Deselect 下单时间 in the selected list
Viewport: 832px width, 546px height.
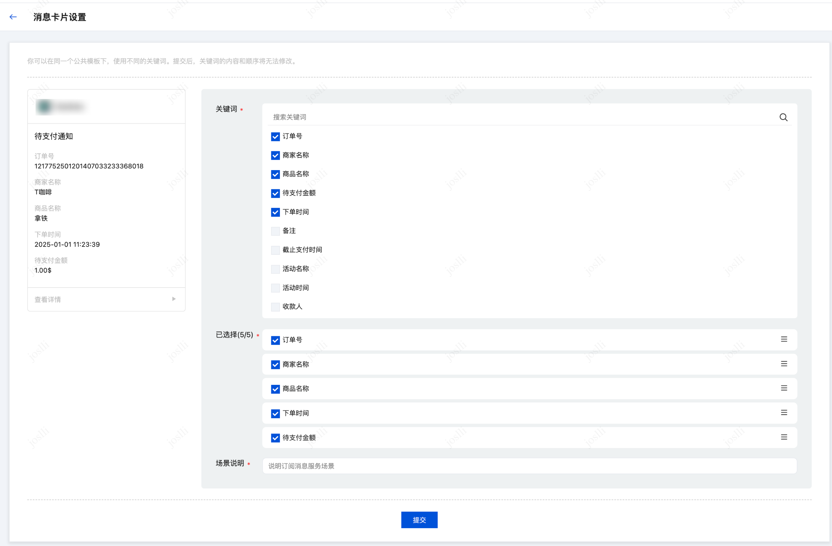click(x=276, y=414)
